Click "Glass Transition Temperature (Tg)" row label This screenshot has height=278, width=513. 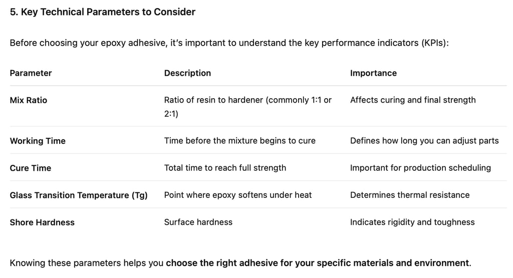pos(79,195)
